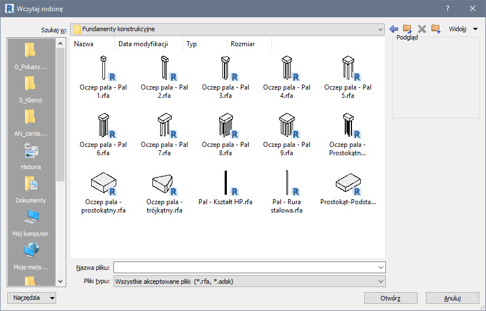Expand the Szukaj w folder dropdown
This screenshot has width=486, height=311.
pyautogui.click(x=380, y=29)
